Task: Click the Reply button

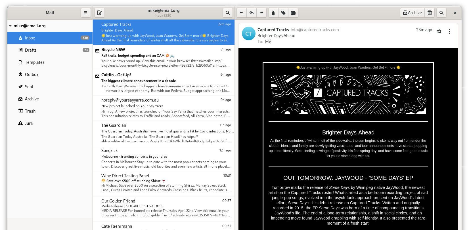Action: [x=242, y=13]
